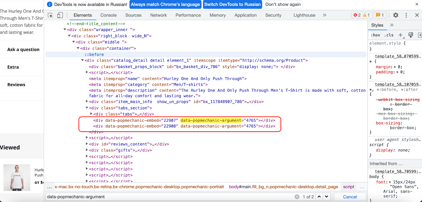Select the popmechanic-embed 22908 div
This screenshot has width=422, height=202.
pyautogui.click(x=184, y=126)
